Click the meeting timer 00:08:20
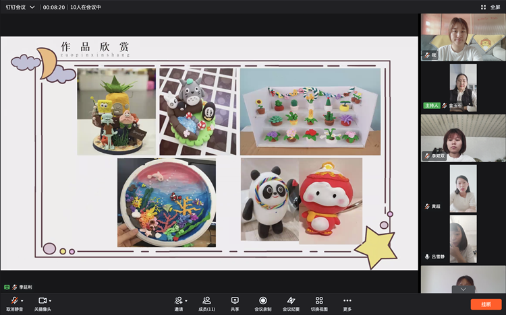506x315 pixels. click(x=54, y=7)
